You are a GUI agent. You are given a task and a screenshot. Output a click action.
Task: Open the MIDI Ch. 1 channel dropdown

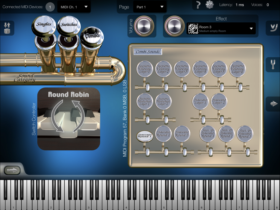click(74, 7)
